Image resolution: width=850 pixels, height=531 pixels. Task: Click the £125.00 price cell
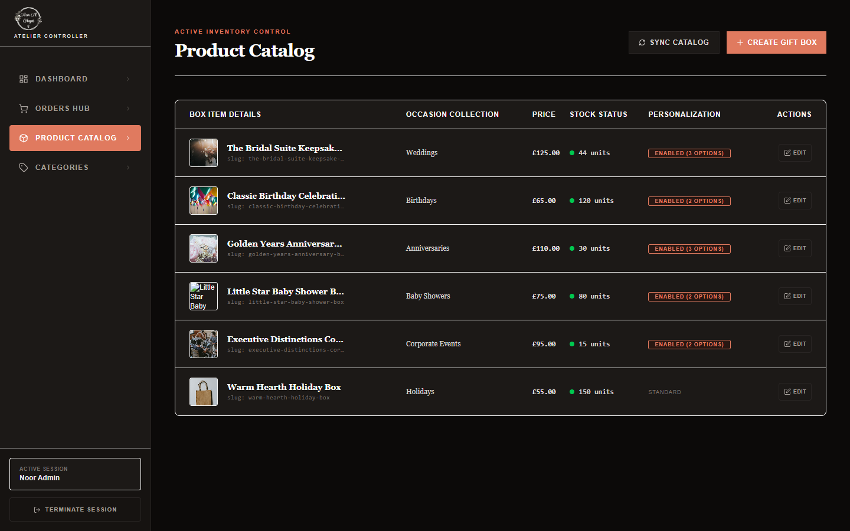546,153
